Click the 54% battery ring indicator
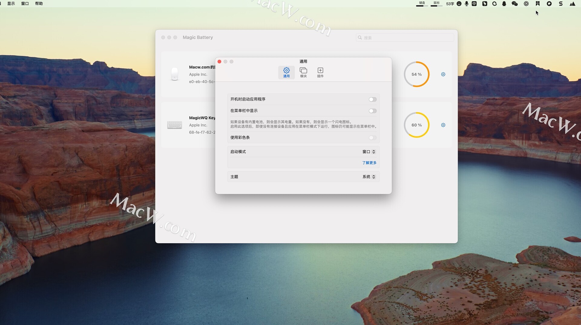The width and height of the screenshot is (581, 325). pyautogui.click(x=416, y=74)
